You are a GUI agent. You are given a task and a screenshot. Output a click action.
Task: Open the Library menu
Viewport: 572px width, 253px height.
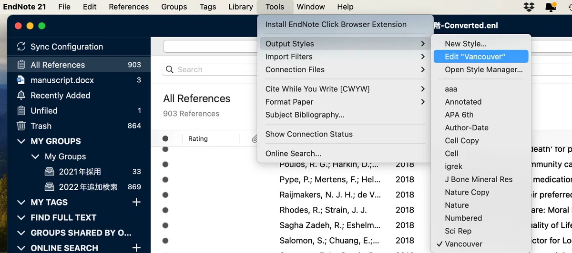click(x=240, y=7)
